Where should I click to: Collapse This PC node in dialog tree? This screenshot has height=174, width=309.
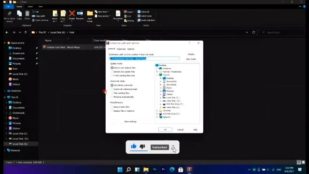point(157,75)
